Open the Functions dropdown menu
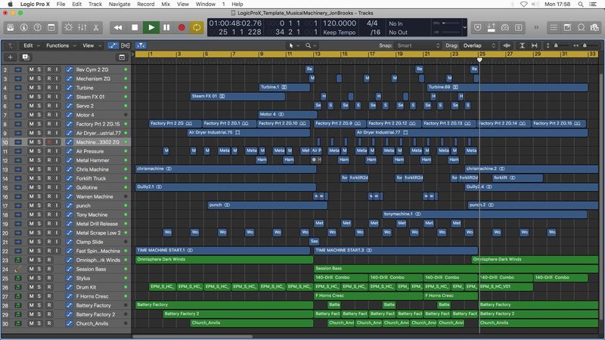 tap(61, 45)
